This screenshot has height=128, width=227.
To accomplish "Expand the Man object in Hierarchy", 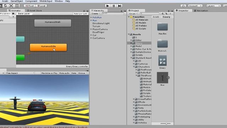I will 91,20.
